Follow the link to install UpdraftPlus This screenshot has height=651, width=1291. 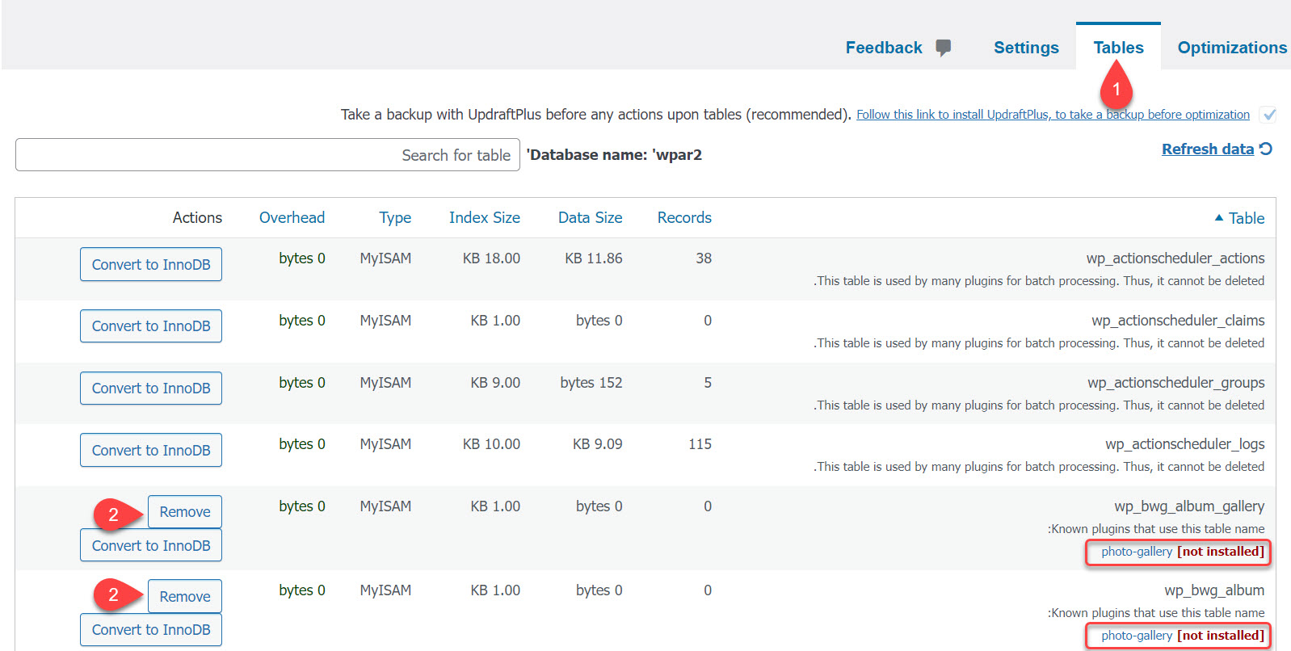tap(1052, 115)
